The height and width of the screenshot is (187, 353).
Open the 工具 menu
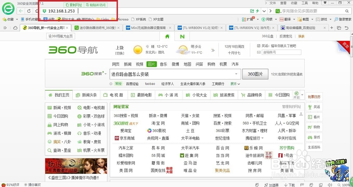(x=305, y=3)
